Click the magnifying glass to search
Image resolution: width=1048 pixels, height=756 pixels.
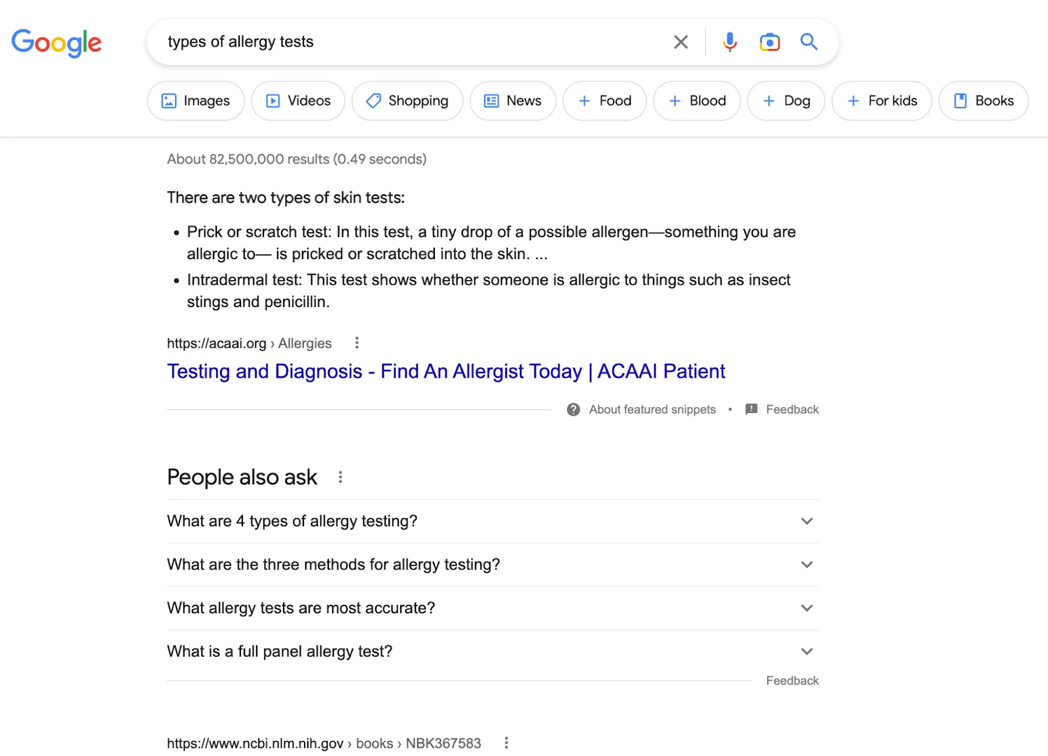click(809, 41)
